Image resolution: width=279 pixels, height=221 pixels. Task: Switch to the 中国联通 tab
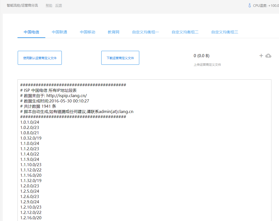(59, 32)
